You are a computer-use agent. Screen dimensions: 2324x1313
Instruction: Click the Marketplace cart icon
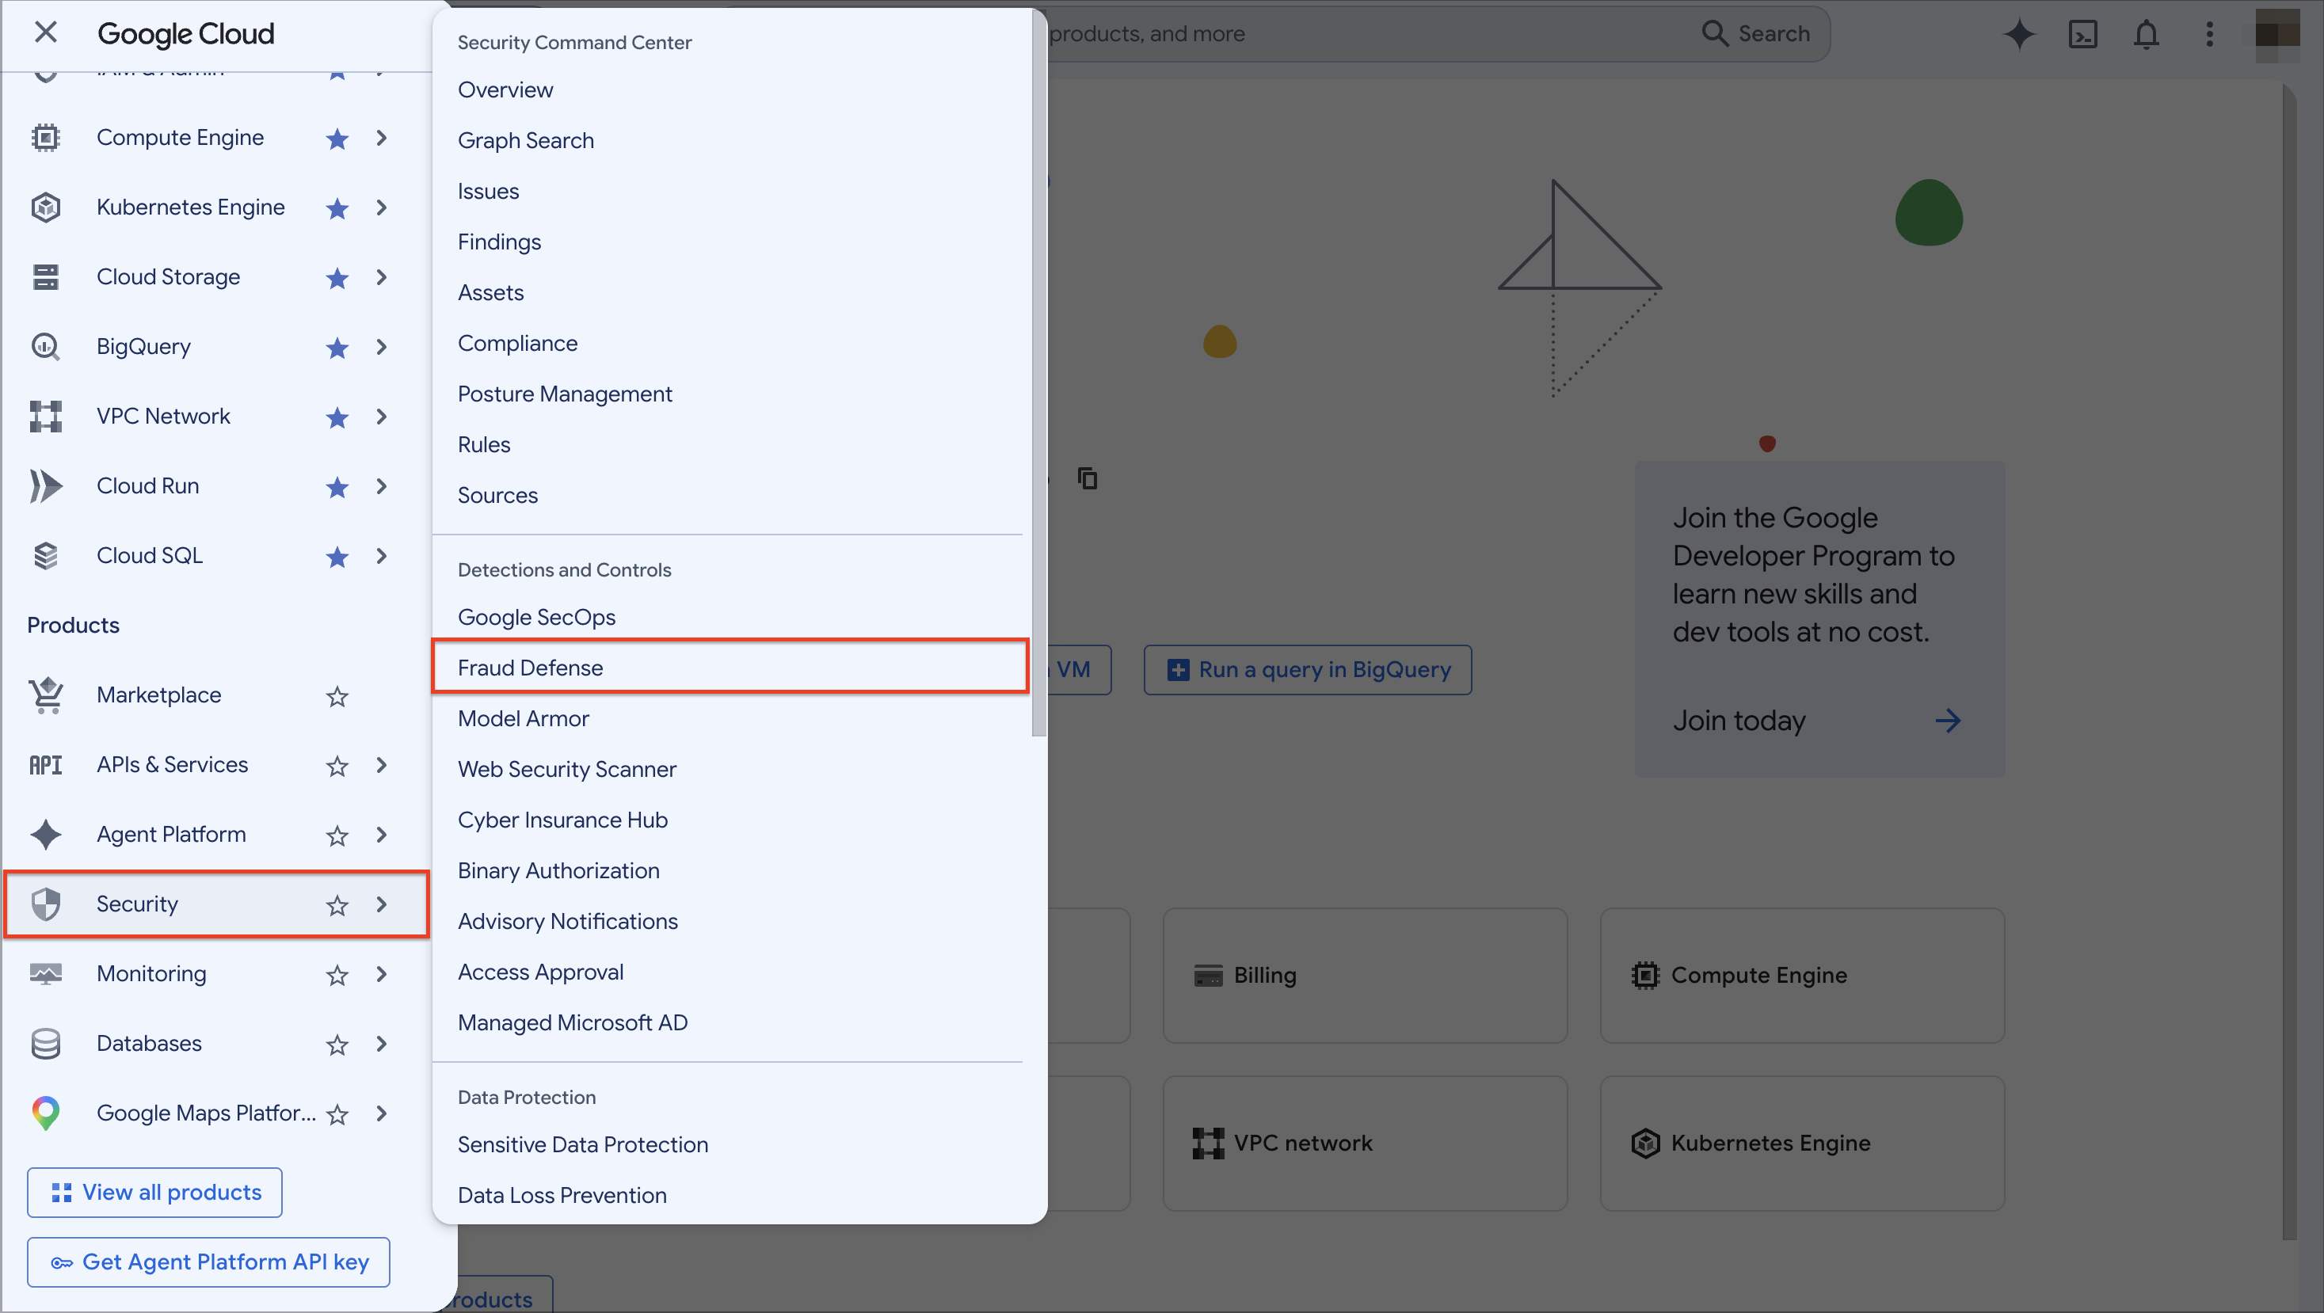click(45, 695)
